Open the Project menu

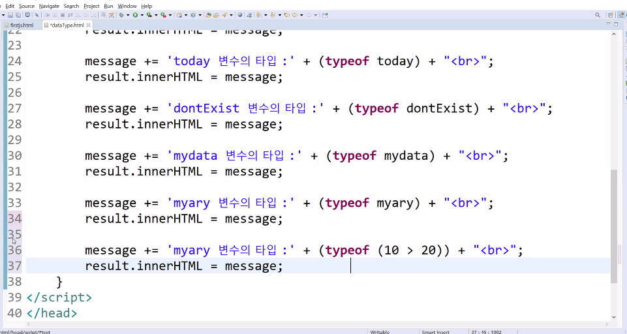(91, 6)
